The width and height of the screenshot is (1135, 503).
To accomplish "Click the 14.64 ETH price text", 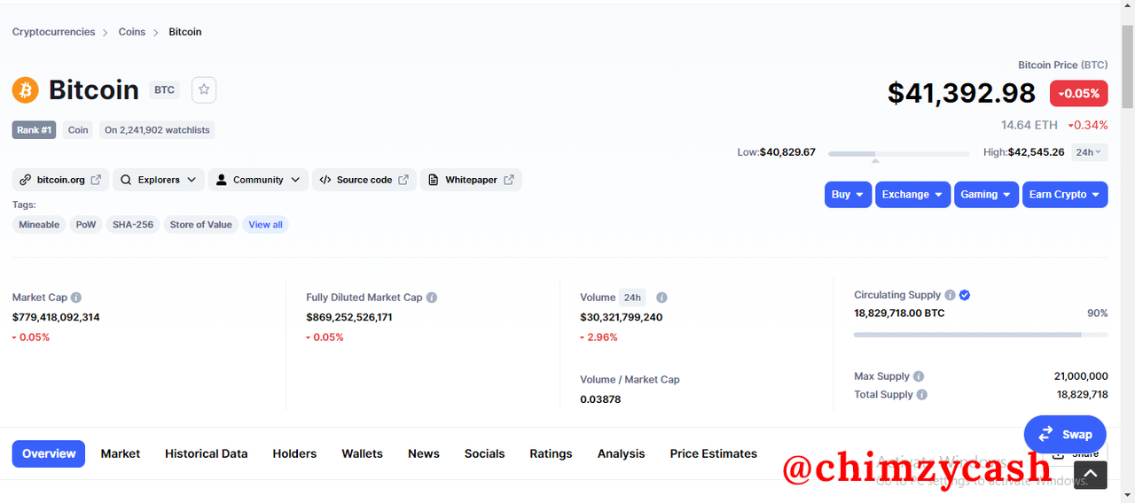I will [1029, 125].
